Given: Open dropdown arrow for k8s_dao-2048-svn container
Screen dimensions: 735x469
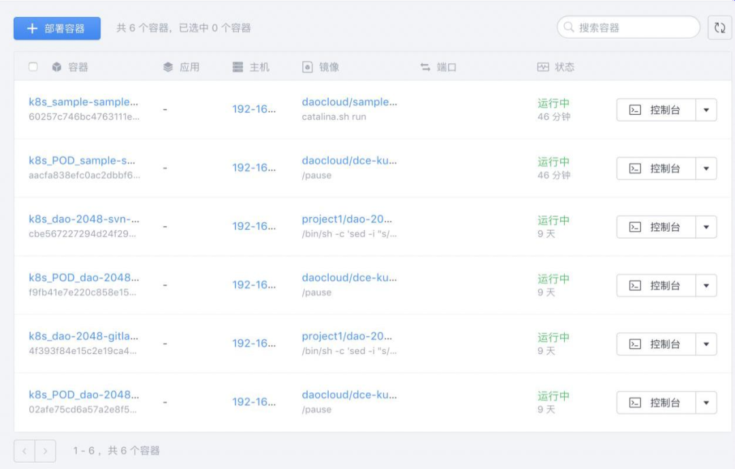Looking at the screenshot, I should pyautogui.click(x=706, y=227).
